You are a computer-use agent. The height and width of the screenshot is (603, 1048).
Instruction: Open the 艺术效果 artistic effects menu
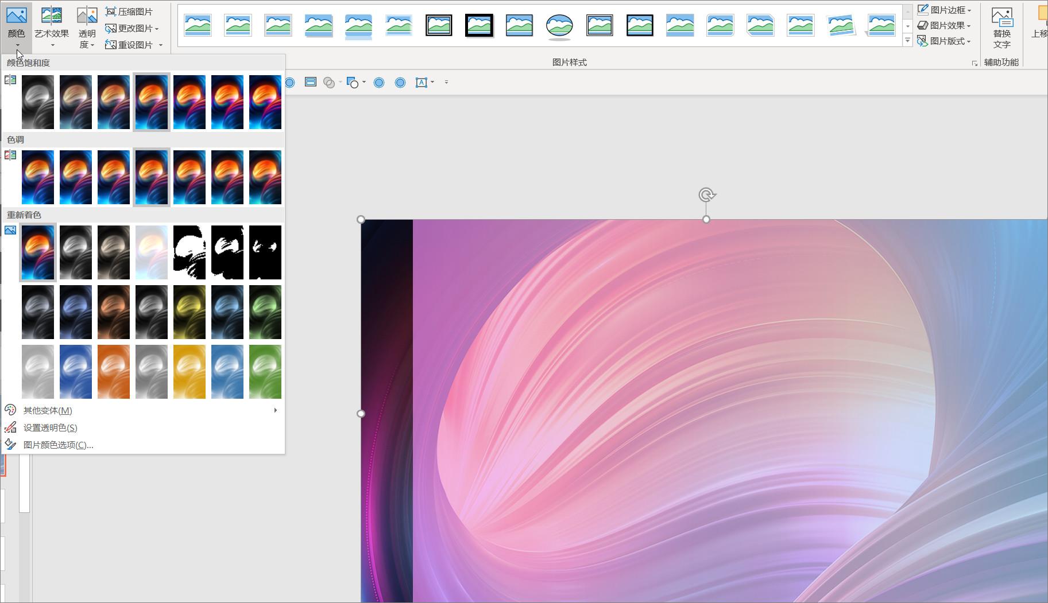click(52, 27)
